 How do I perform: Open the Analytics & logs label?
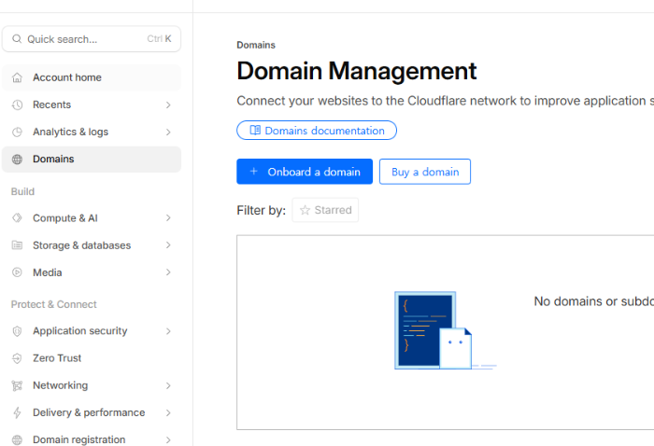[70, 132]
